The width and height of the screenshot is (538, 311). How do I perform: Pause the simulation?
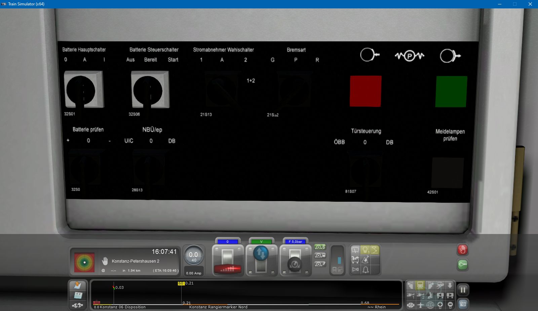pos(463,290)
